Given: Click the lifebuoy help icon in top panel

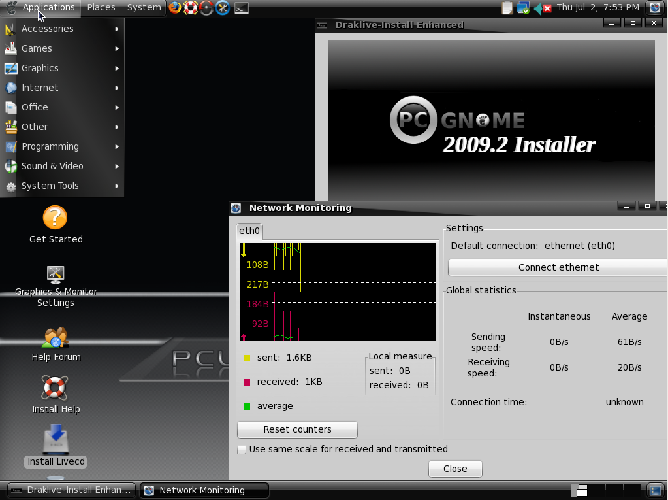Looking at the screenshot, I should [191, 8].
